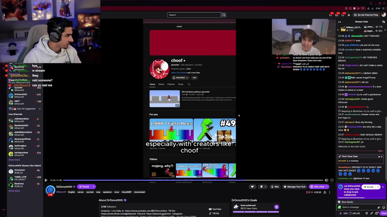Open the notification bell settings

click(x=263, y=187)
